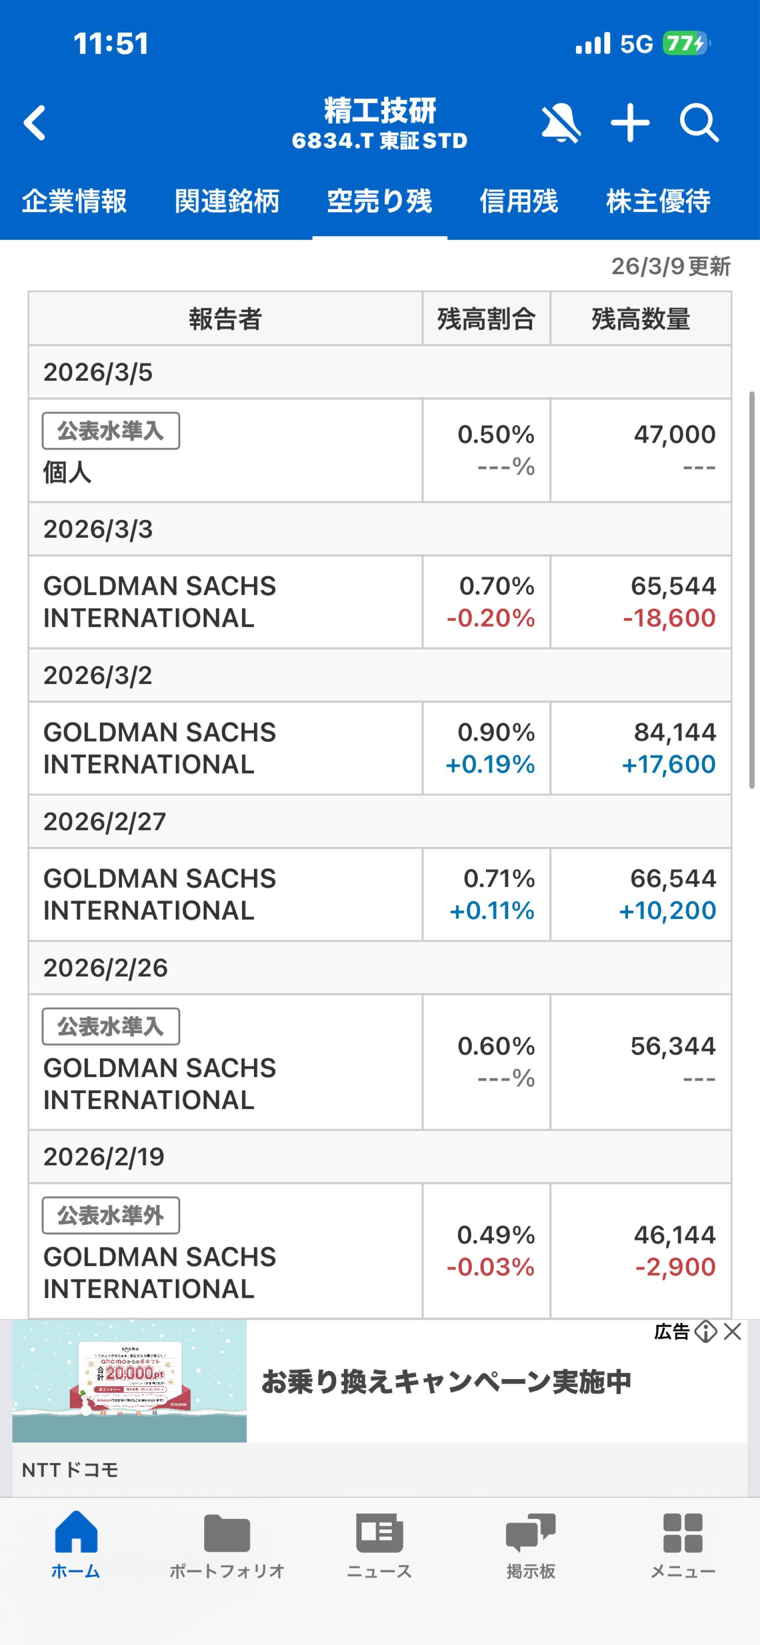Open search with magnifier icon
Screen dimensions: 760x1645
point(699,122)
